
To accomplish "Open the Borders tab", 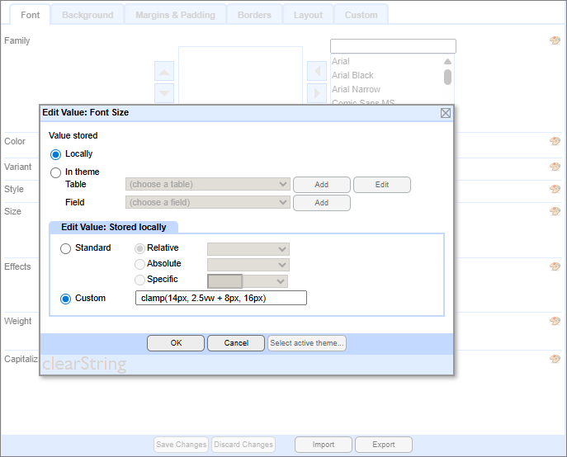I will click(x=253, y=15).
